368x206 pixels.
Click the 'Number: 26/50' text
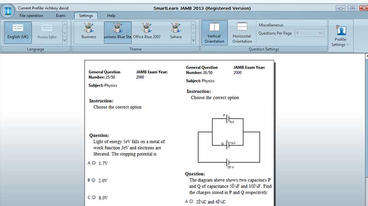pyautogui.click(x=199, y=73)
